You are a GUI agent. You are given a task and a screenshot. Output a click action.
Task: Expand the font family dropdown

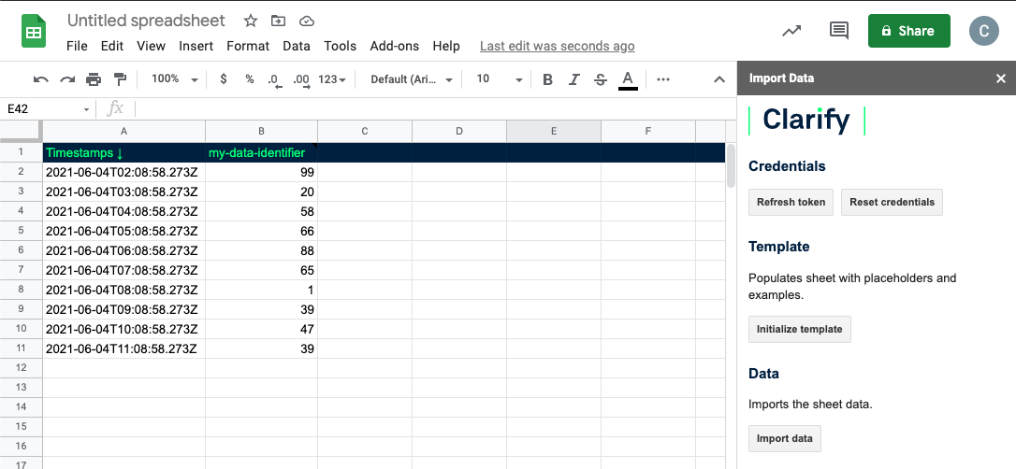(412, 79)
